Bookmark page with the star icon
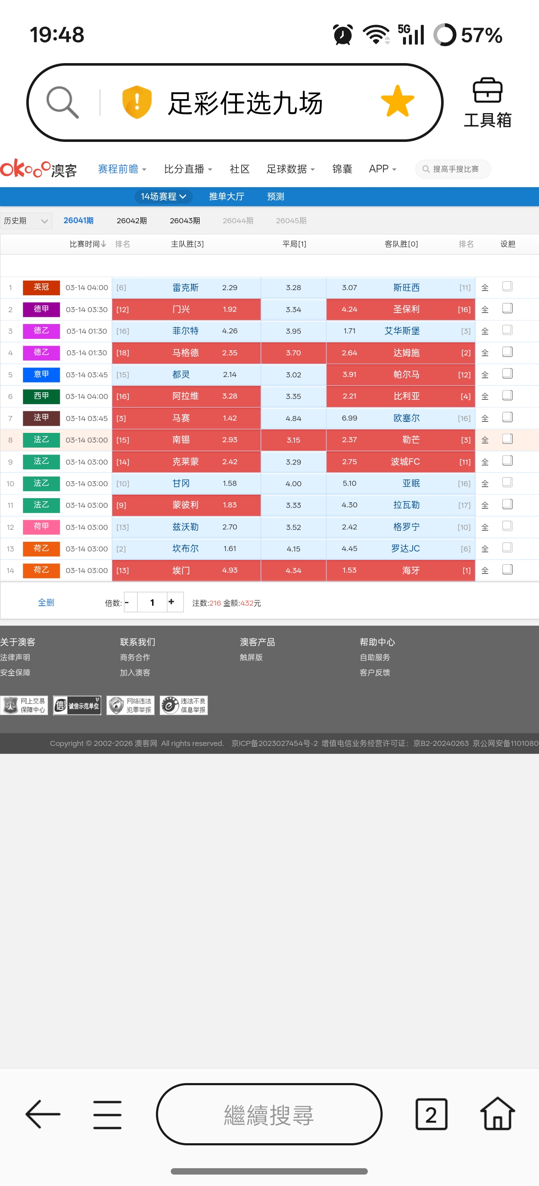This screenshot has width=539, height=1186. pos(397,101)
